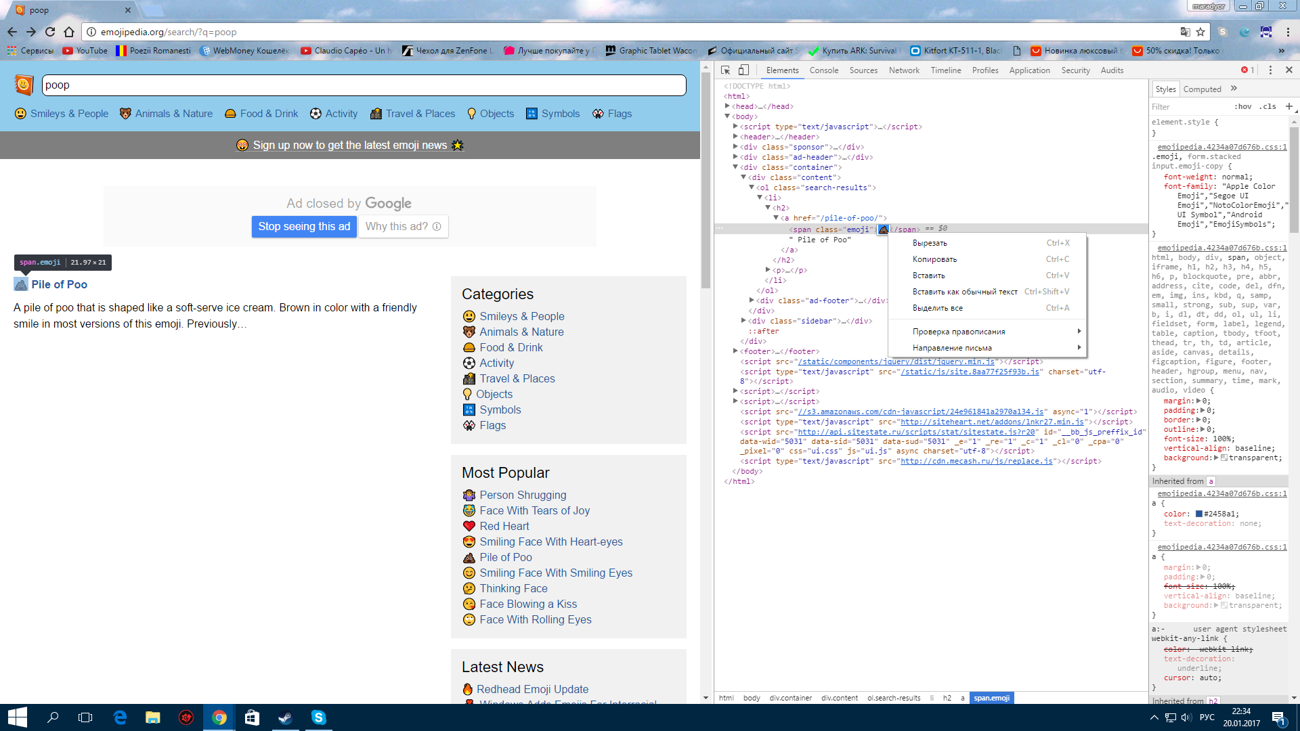Screen dimensions: 1300x731
Task: Open the Chrome three-dot menu
Action: tap(1288, 32)
